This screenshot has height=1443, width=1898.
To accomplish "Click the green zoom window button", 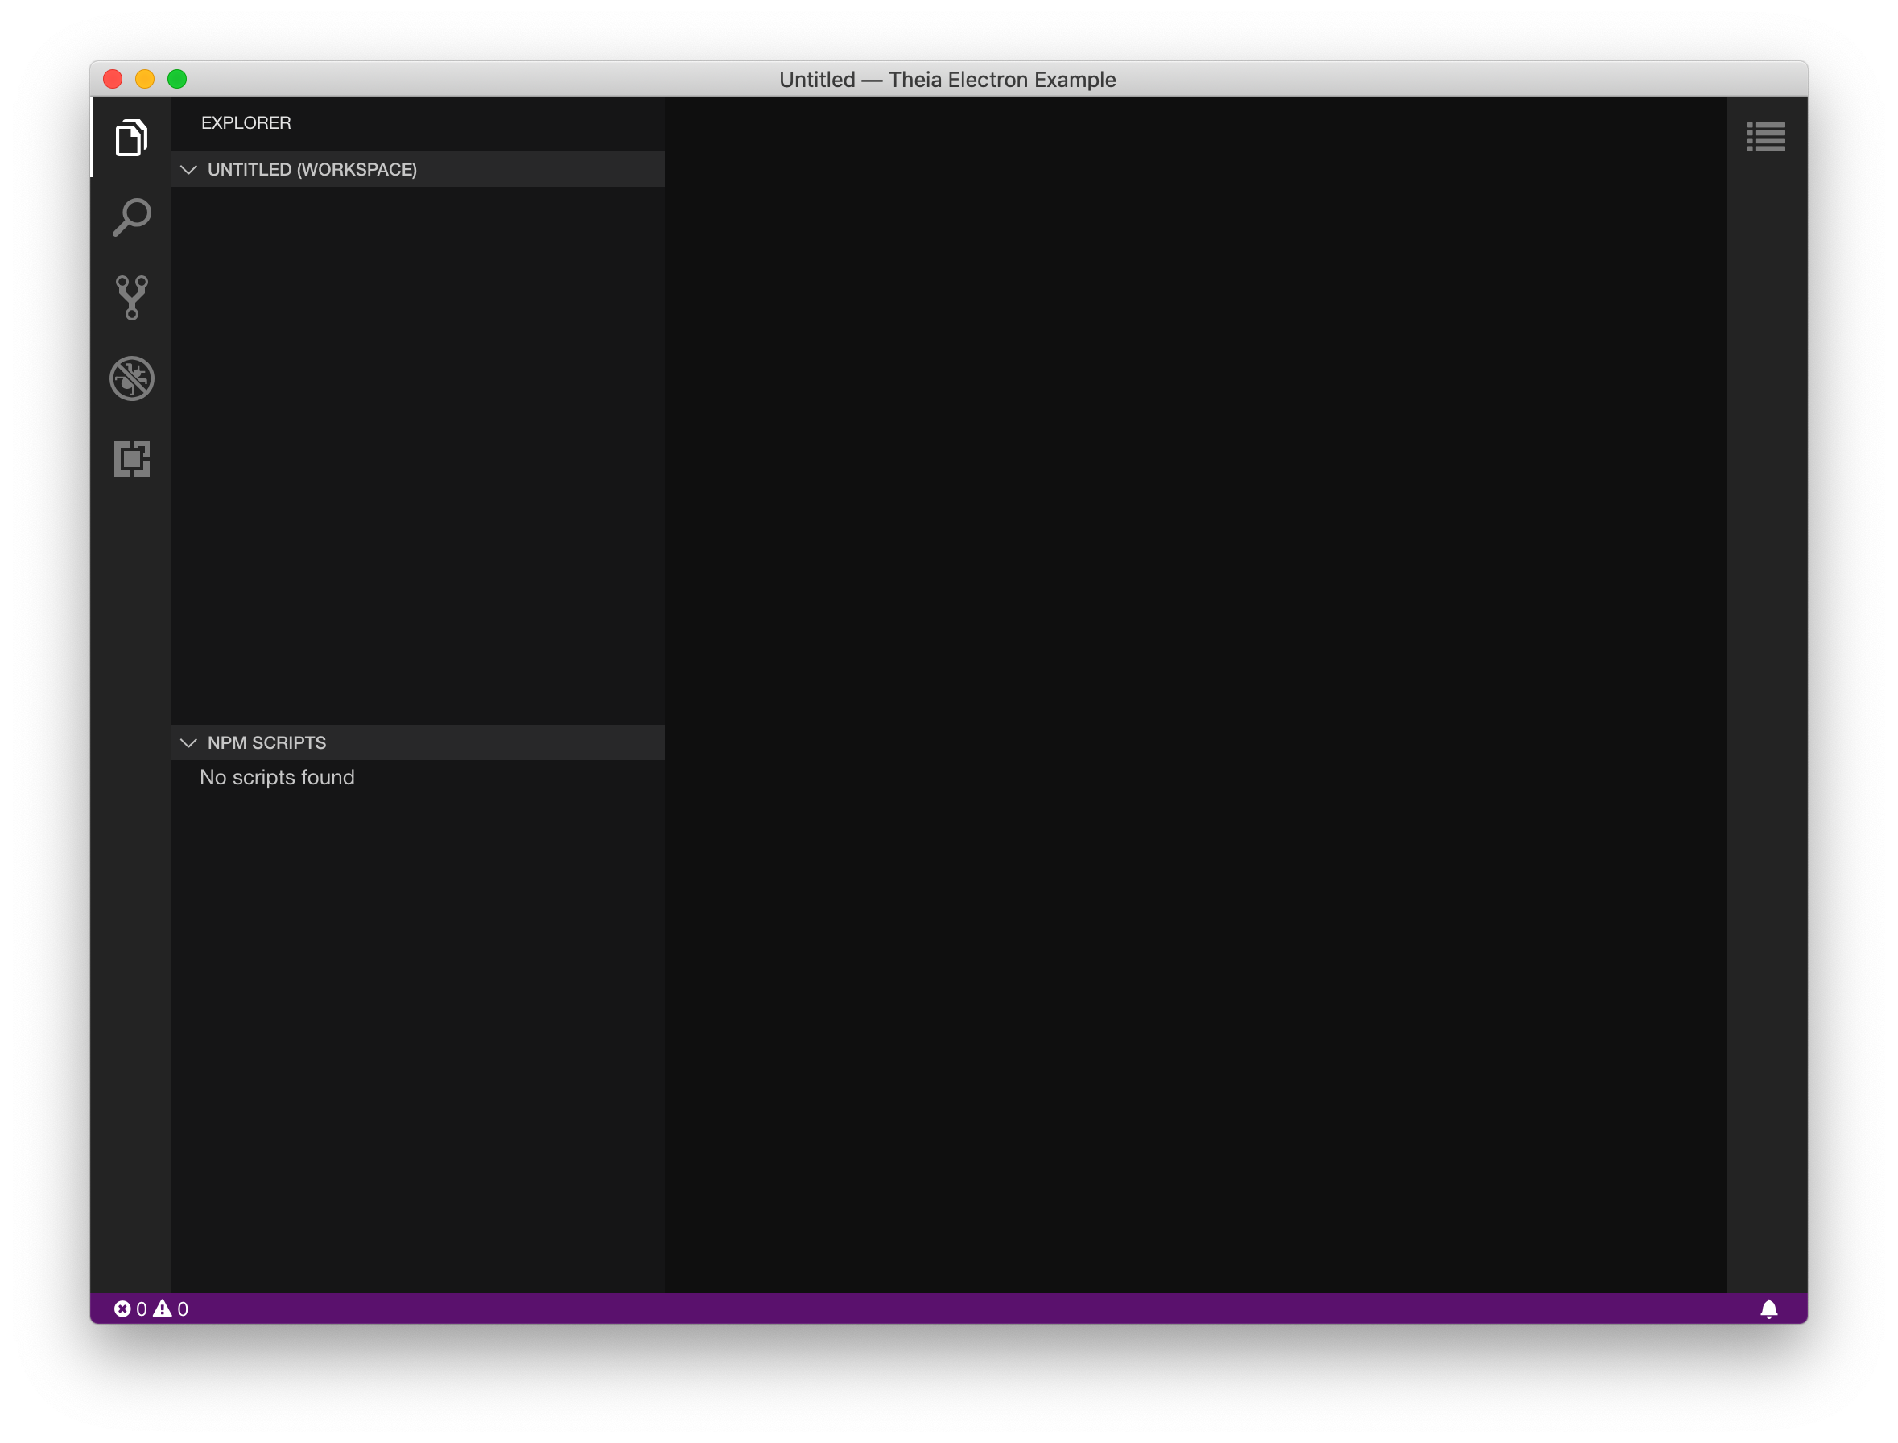I will [177, 79].
